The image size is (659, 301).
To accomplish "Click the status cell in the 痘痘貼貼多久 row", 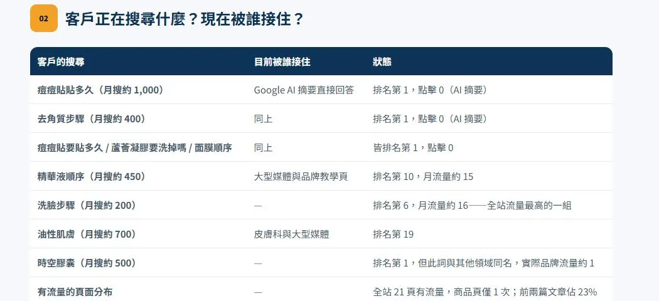I will (x=430, y=90).
